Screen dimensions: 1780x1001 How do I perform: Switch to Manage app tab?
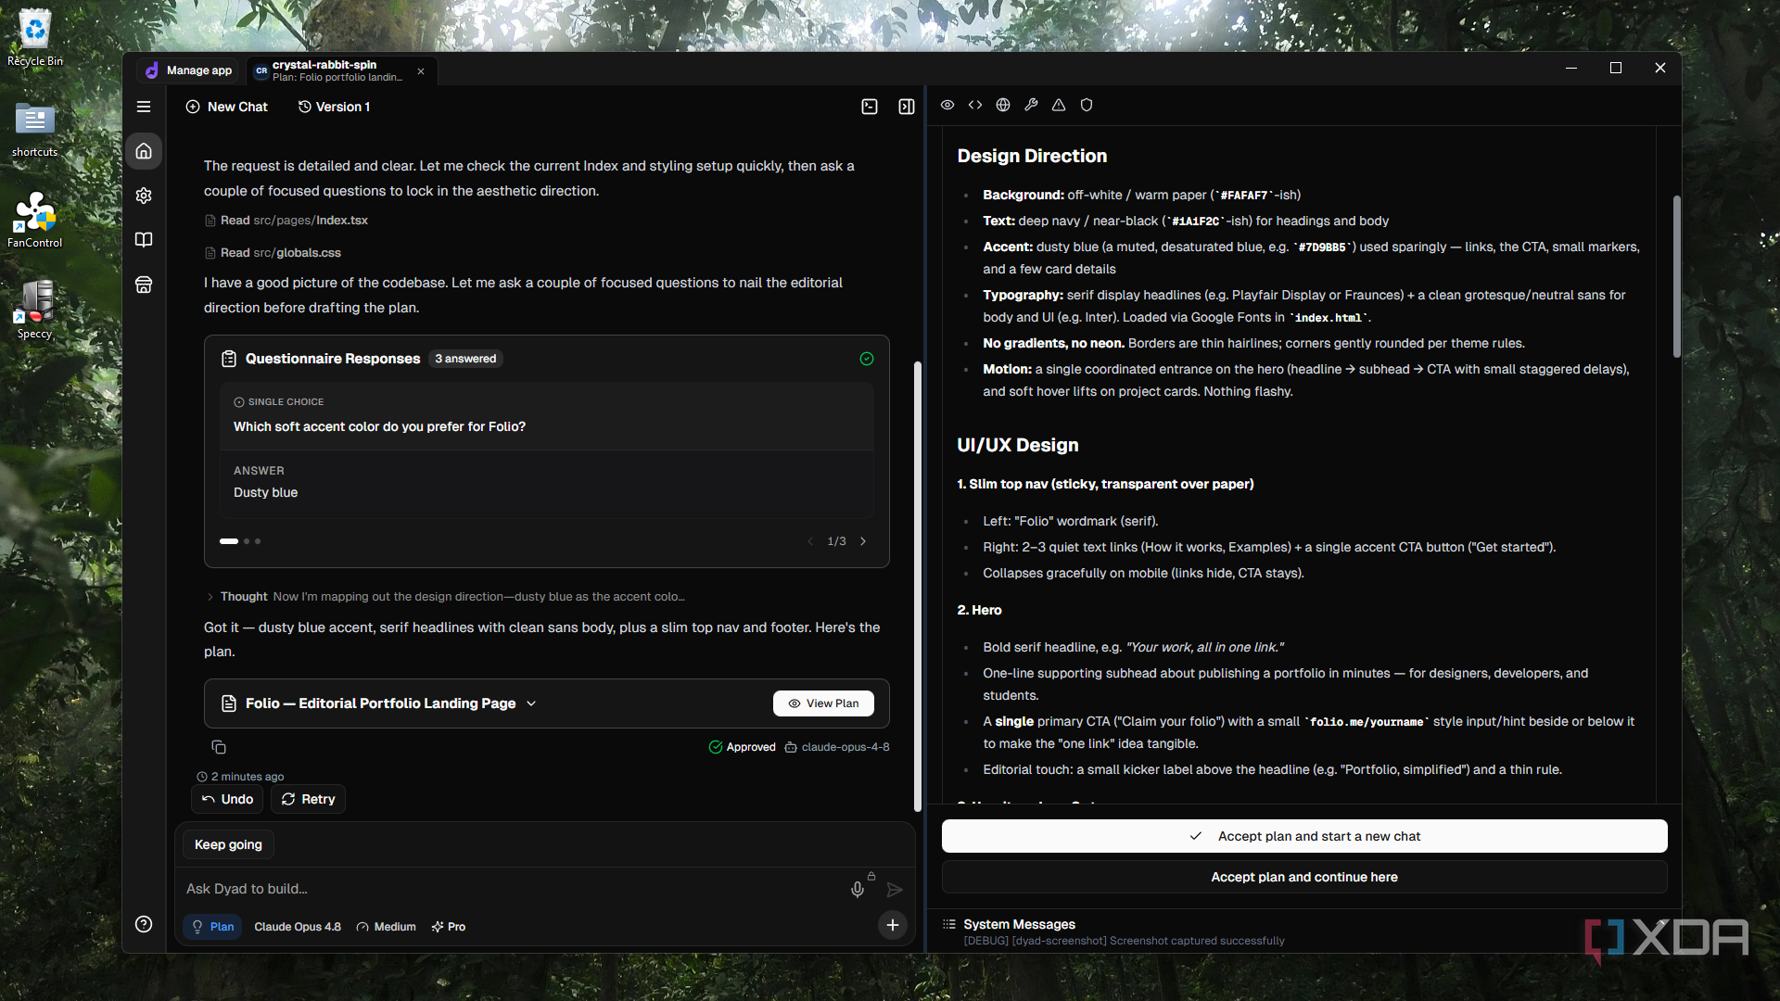click(x=189, y=70)
